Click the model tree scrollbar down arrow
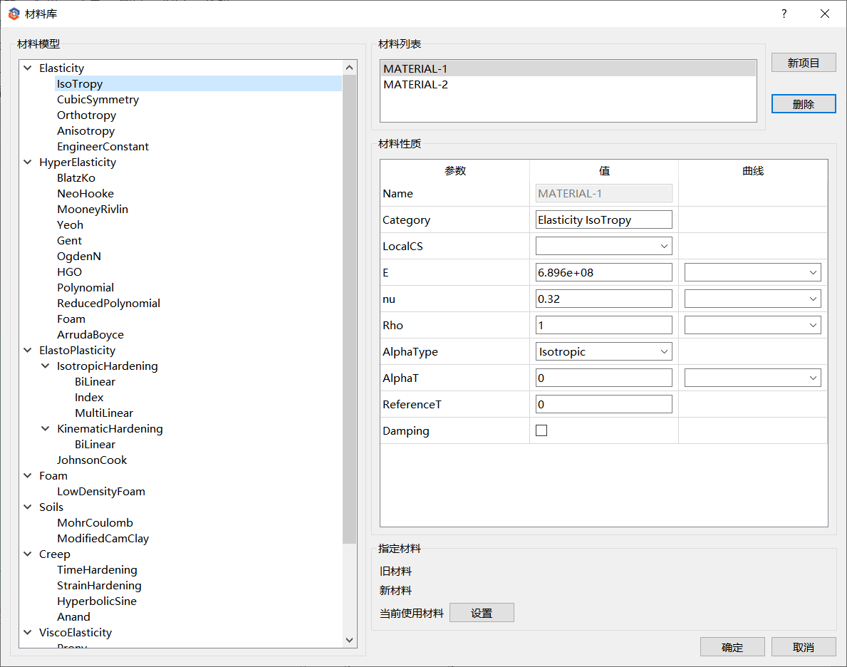 350,640
